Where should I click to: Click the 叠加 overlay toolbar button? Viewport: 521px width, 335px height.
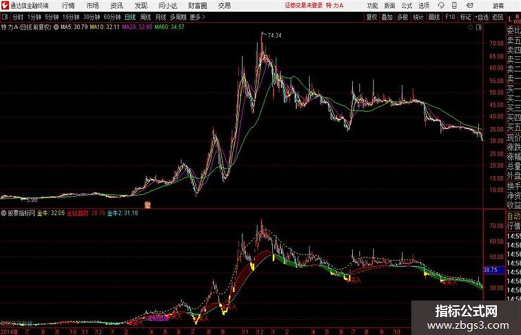[387, 17]
